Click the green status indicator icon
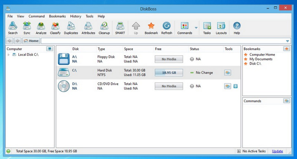The width and height of the screenshot is (297, 159). click(x=8, y=151)
